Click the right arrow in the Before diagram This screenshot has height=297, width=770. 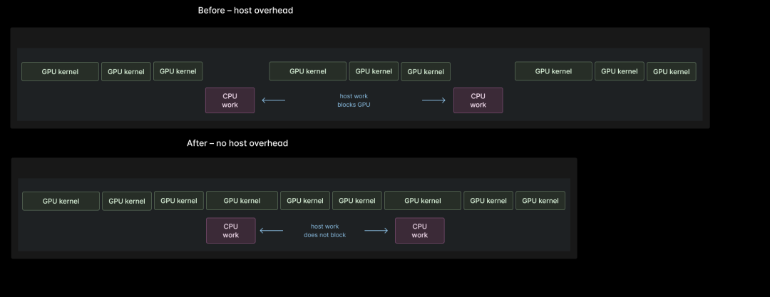click(433, 100)
